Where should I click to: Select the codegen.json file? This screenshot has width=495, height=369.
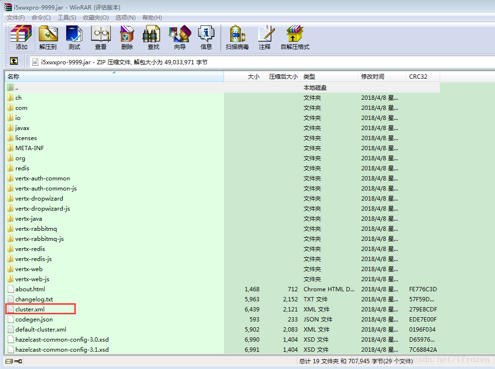(x=30, y=320)
